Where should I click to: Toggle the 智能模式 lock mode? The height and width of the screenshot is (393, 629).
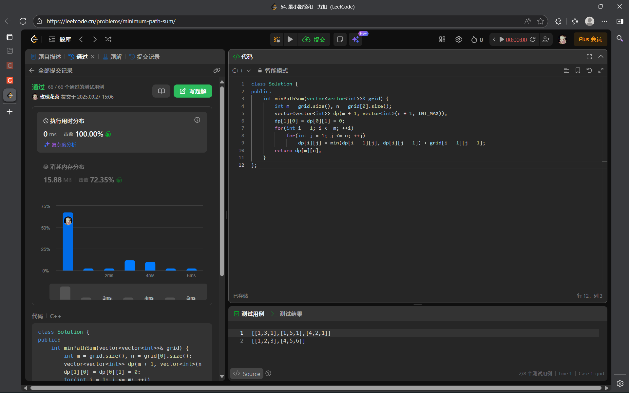(x=273, y=70)
